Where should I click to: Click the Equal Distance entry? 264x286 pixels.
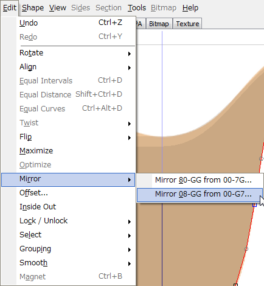[68, 95]
